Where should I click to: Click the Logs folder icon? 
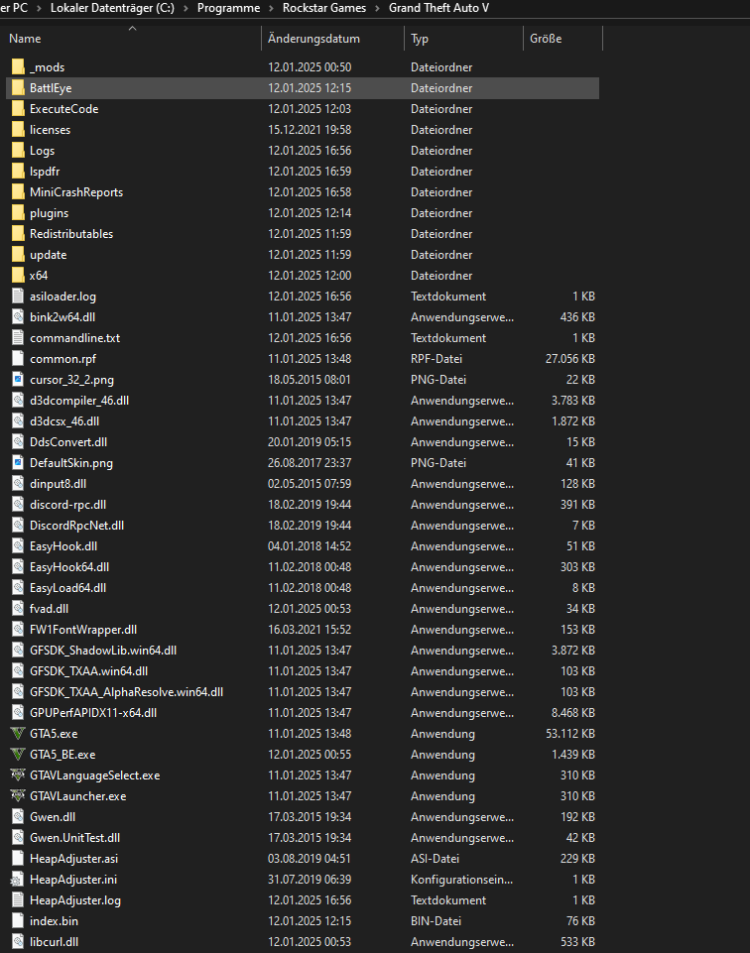point(18,150)
